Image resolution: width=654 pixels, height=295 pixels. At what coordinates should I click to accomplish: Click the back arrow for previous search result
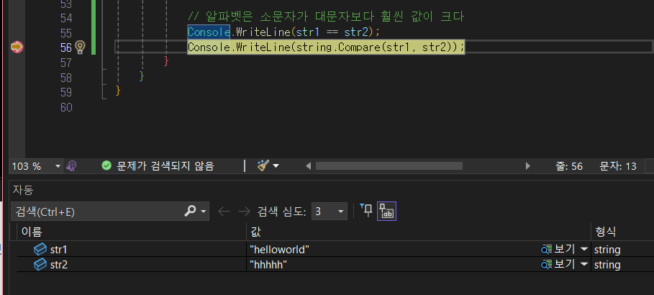coord(224,212)
